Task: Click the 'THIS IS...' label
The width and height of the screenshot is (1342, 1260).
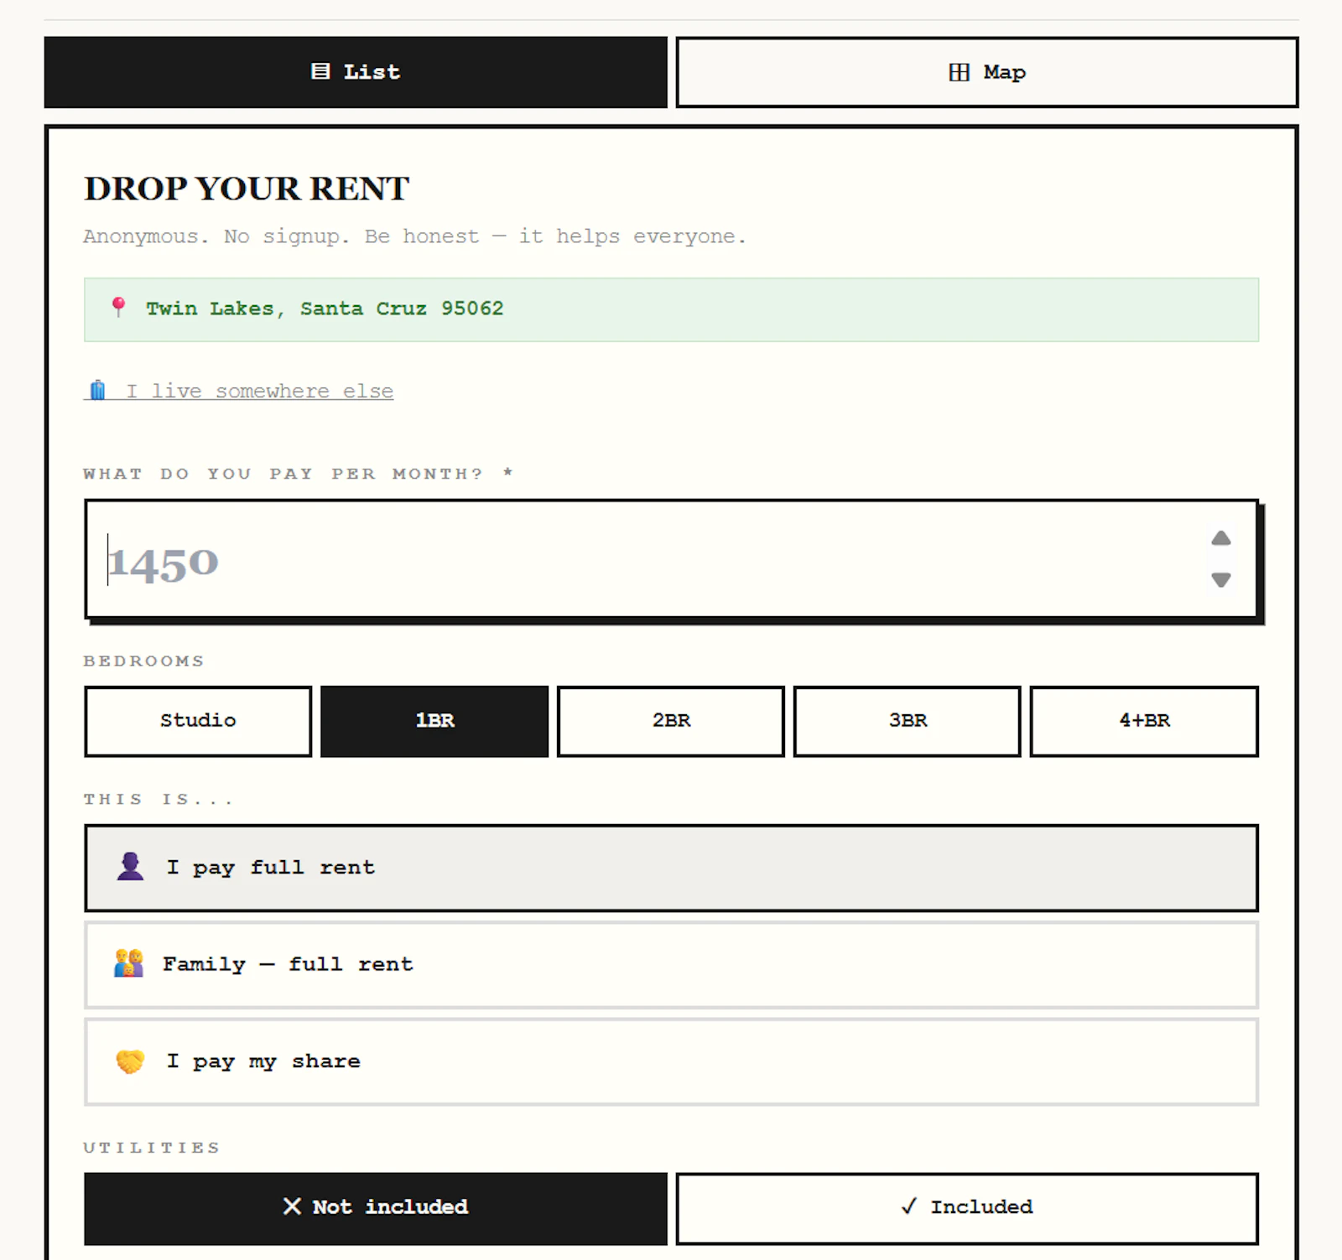Action: click(x=157, y=800)
